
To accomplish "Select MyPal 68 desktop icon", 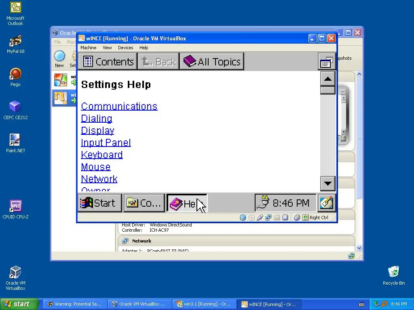I will (x=15, y=44).
